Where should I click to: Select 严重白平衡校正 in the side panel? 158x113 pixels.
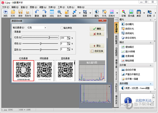(131, 74)
